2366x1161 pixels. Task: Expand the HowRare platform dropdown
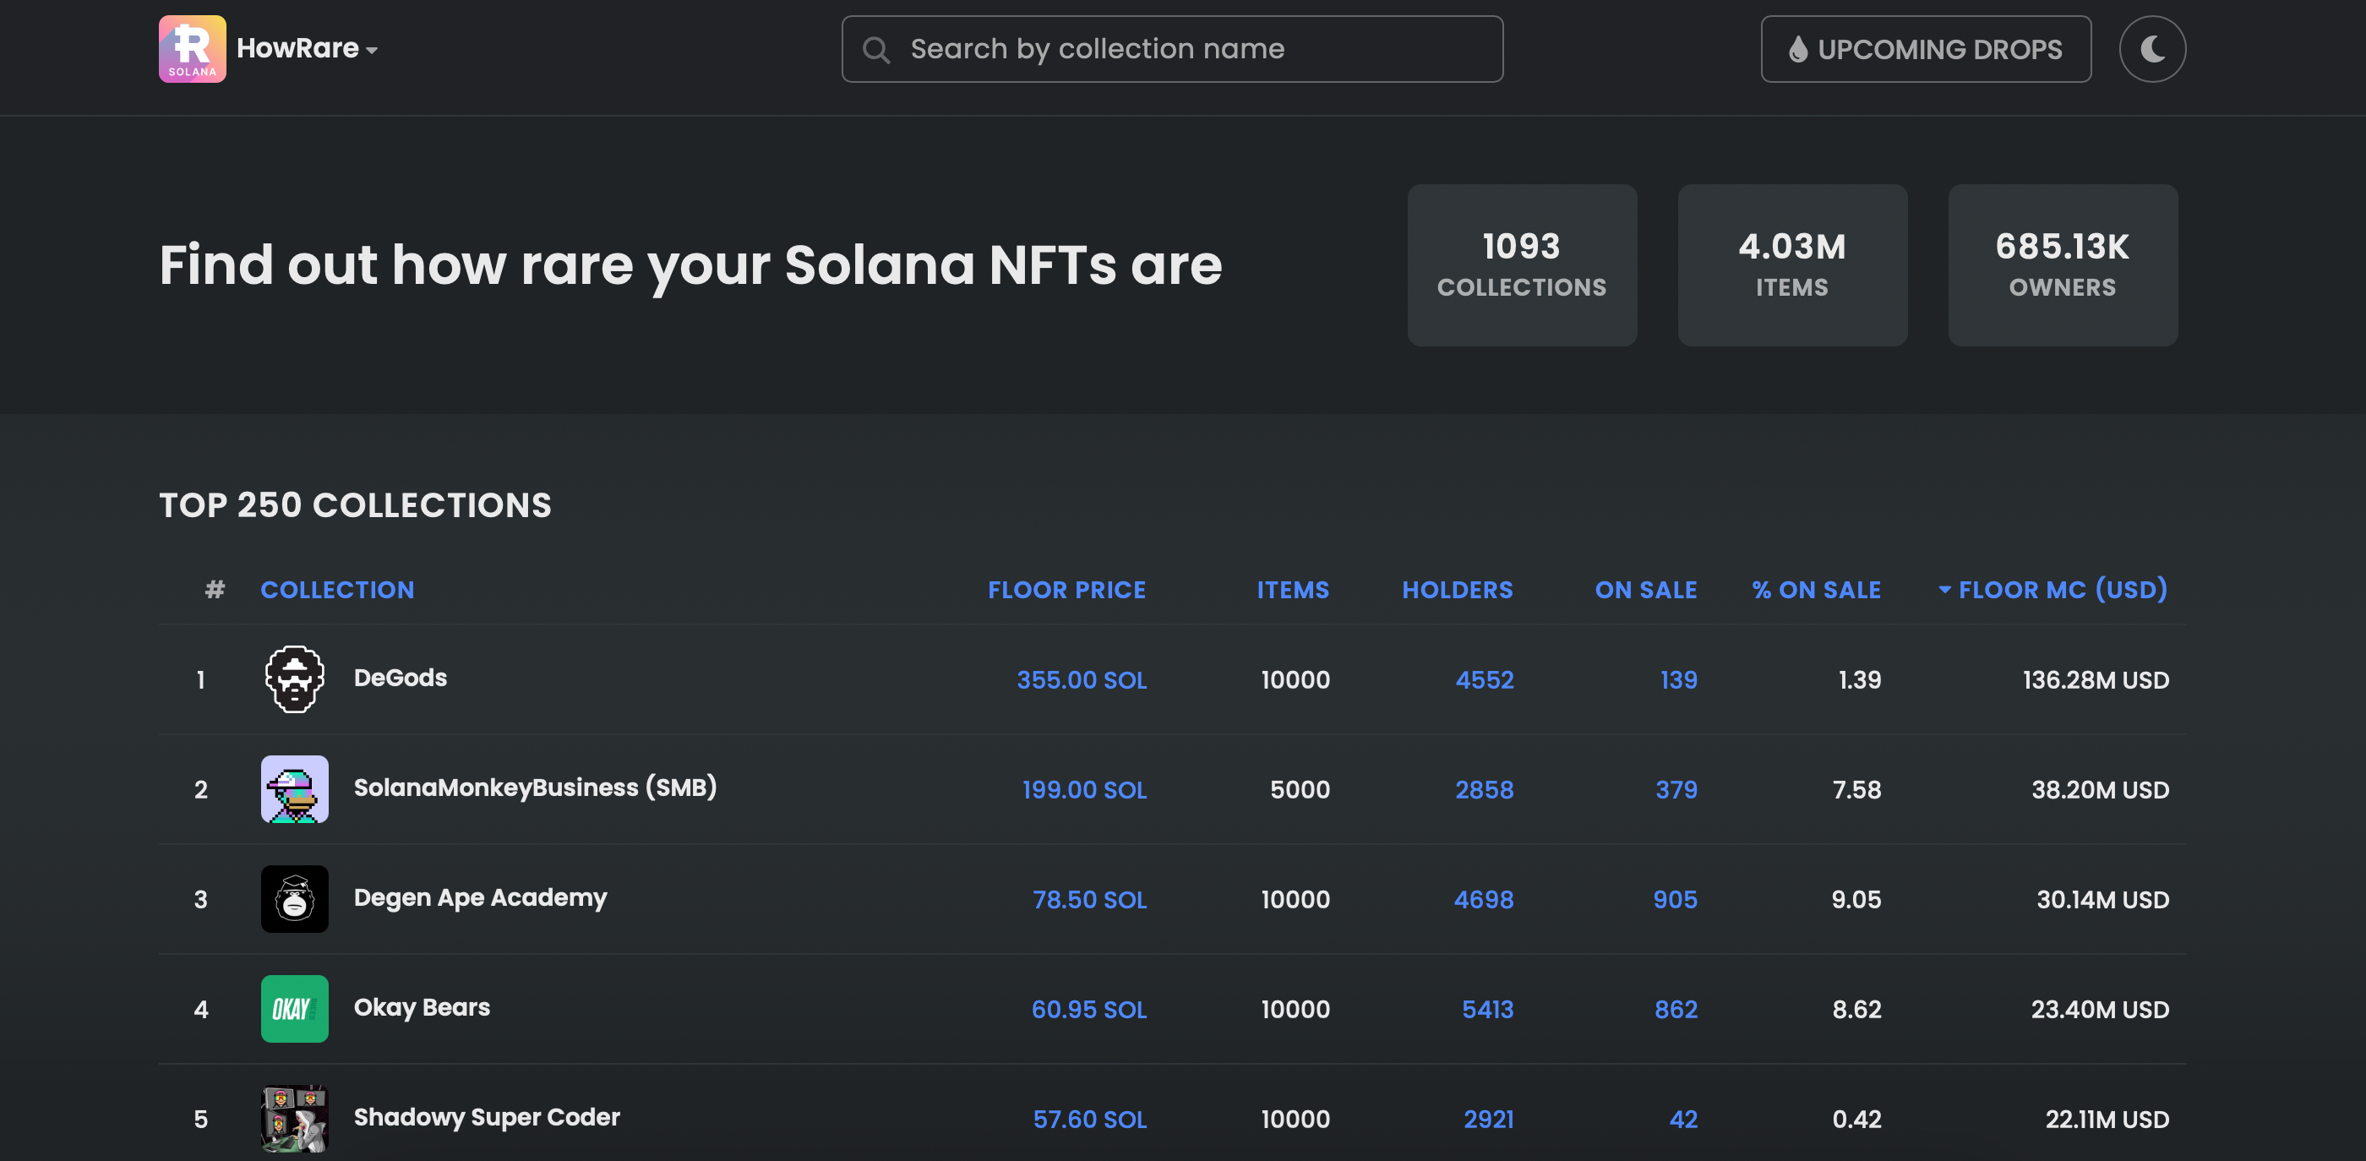pyautogui.click(x=373, y=48)
